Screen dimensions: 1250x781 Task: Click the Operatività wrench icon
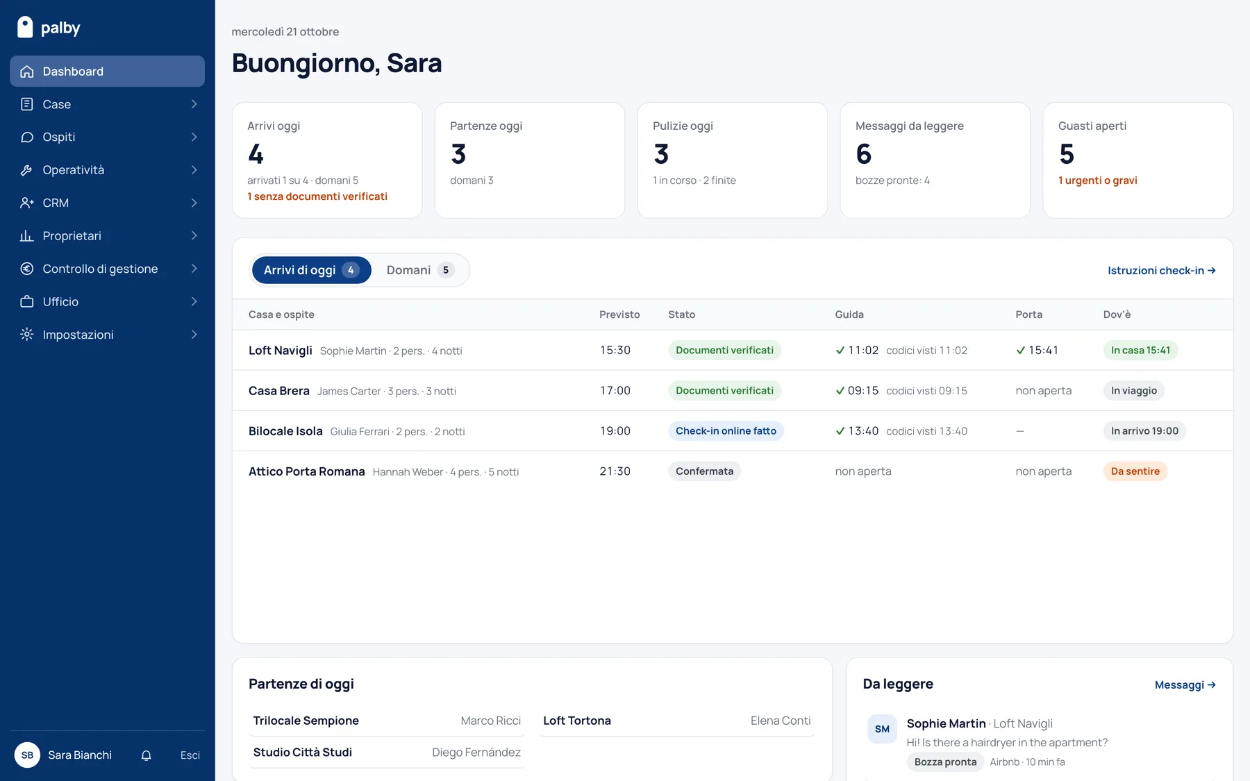27,170
